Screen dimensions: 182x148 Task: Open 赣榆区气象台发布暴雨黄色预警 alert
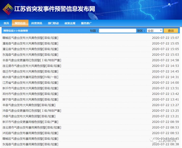pyautogui.click(x=30, y=138)
